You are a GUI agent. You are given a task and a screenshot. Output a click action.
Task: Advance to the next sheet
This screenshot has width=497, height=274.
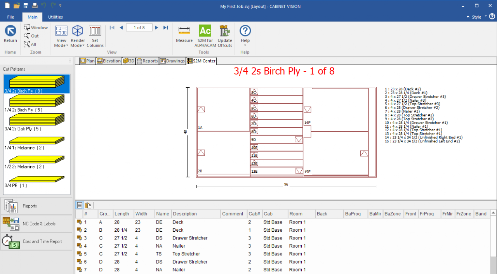pos(157,28)
